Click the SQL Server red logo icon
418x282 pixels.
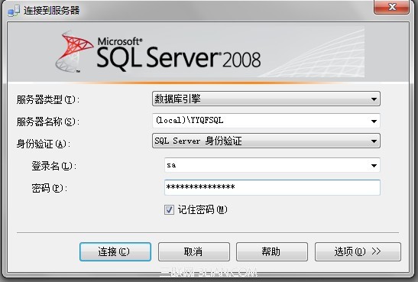pyautogui.click(x=74, y=52)
